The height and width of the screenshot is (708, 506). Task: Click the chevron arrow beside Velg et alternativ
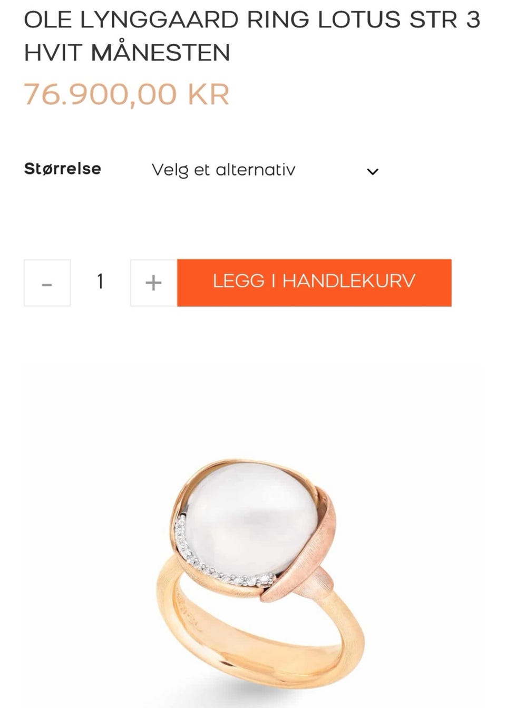(373, 171)
